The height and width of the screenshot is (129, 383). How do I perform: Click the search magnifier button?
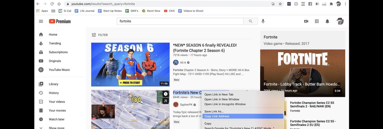pyautogui.click(x=251, y=21)
